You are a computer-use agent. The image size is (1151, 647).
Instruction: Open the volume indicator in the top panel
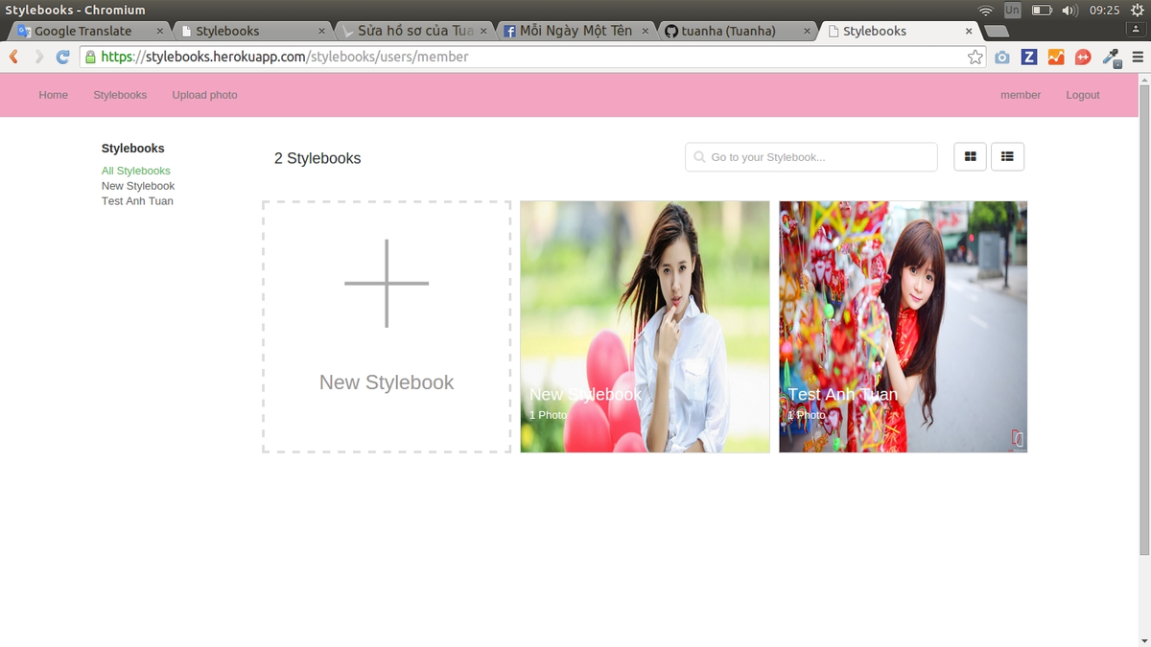(x=1070, y=11)
